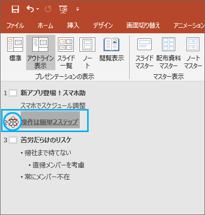This screenshot has height=215, width=205.
Task: Open 配布資料マスター view
Action: [169, 53]
